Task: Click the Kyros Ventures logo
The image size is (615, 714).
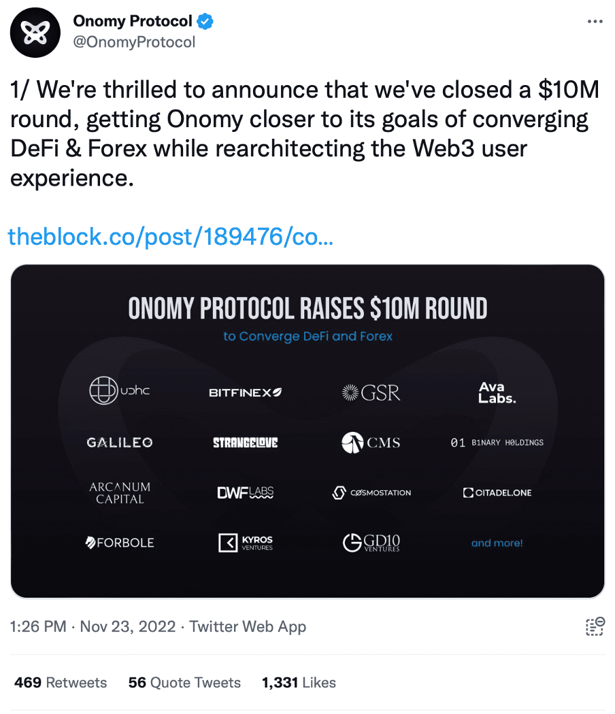Action: coord(245,543)
